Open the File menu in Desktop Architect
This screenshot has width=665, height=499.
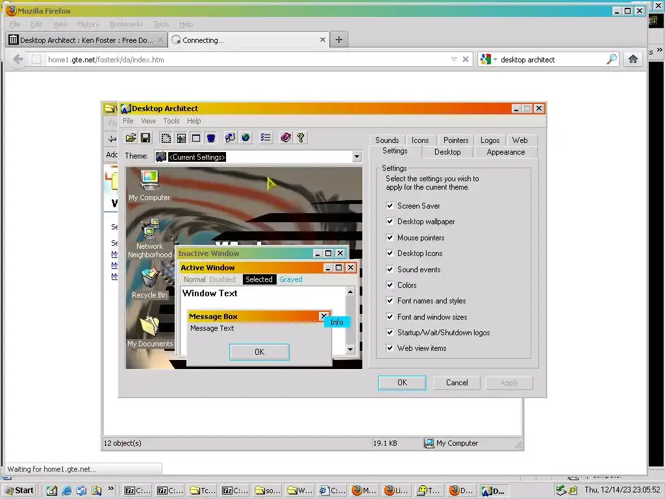click(128, 121)
